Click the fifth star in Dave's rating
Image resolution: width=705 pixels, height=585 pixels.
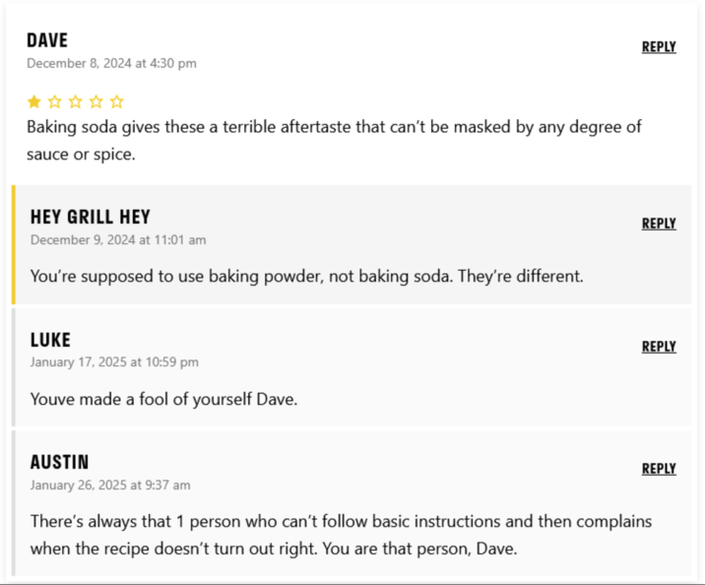117,101
